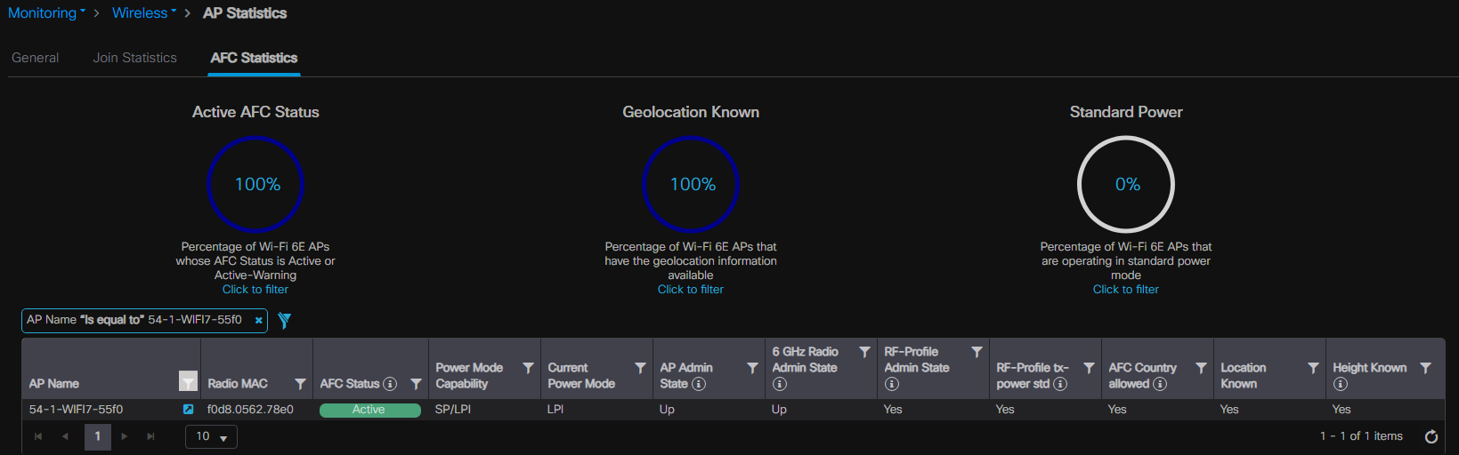Select AP name cell 54-1-WIFI7-55f0
Screen dimensions: 1459x455
point(77,410)
